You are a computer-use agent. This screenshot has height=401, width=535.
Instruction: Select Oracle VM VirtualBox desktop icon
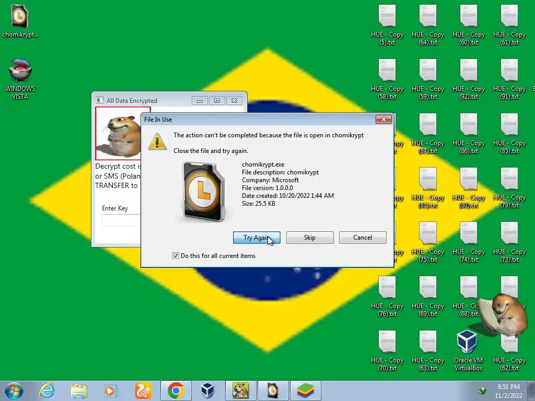pyautogui.click(x=468, y=350)
